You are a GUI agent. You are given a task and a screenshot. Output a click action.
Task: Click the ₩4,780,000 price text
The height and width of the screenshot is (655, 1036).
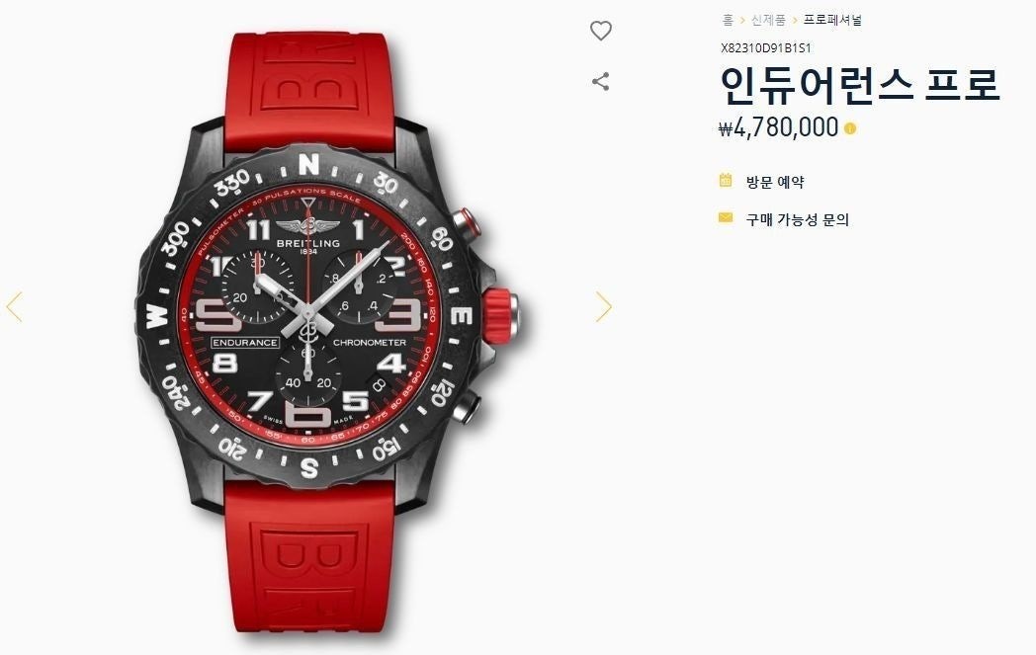(x=778, y=126)
